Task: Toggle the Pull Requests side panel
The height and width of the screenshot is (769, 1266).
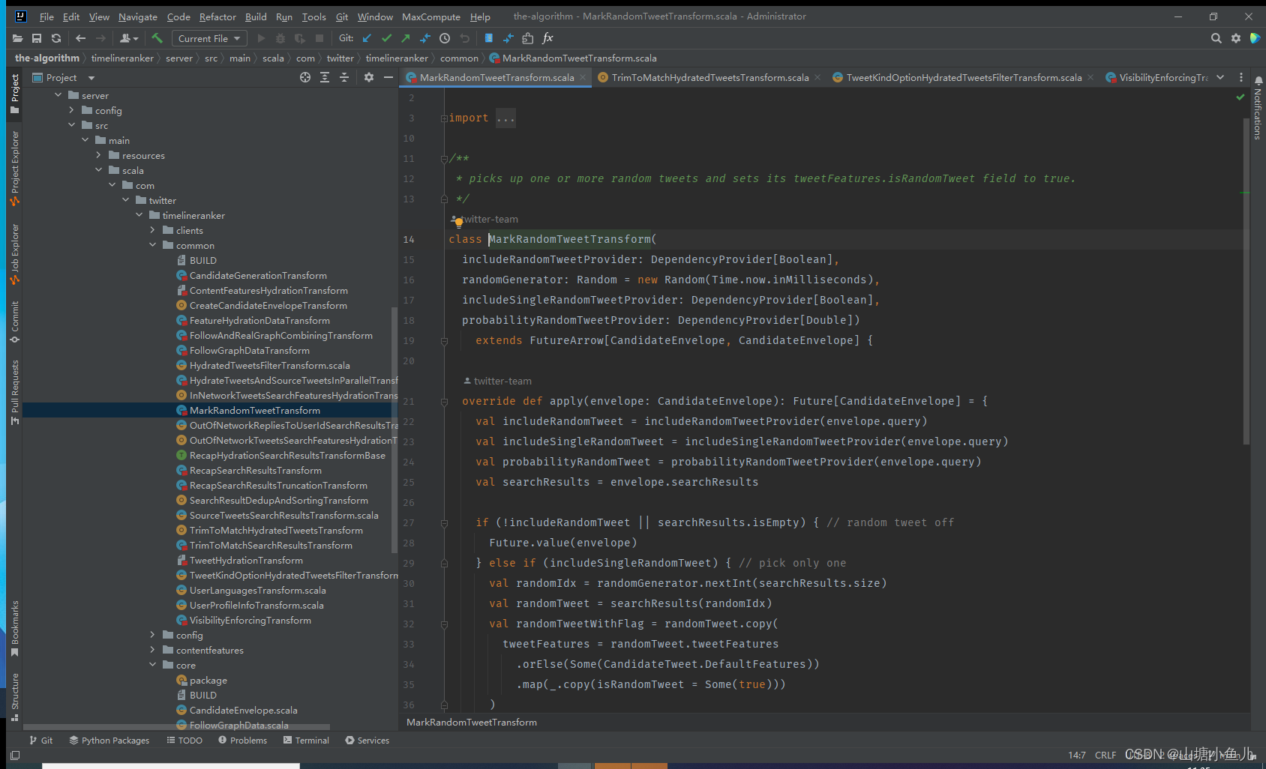Action: 15,393
